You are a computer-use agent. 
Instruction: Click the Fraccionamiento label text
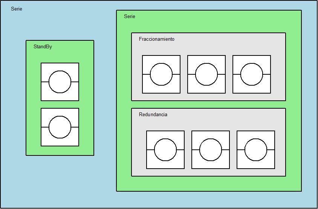point(156,39)
